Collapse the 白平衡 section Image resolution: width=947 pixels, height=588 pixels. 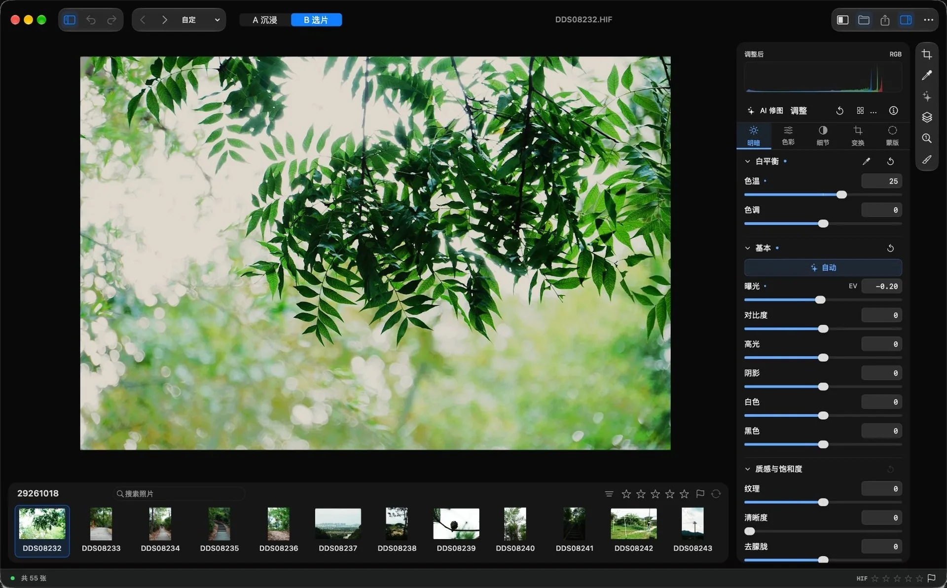(x=747, y=161)
